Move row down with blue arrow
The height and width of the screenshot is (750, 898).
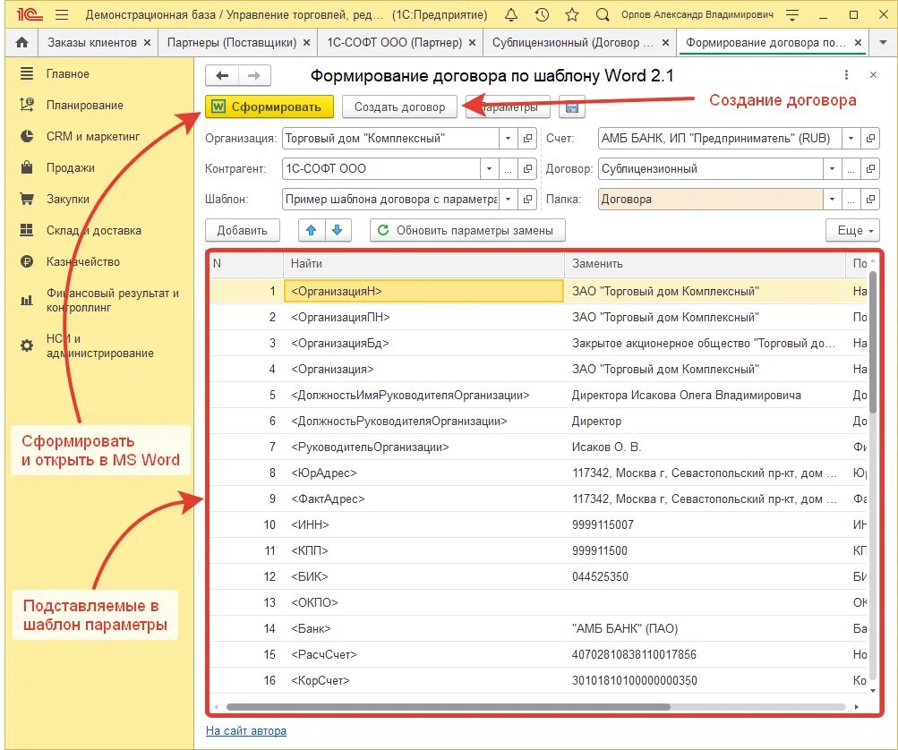click(x=338, y=230)
